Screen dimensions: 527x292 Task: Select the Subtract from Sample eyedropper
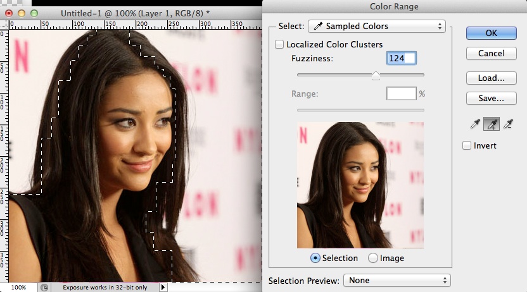click(507, 125)
